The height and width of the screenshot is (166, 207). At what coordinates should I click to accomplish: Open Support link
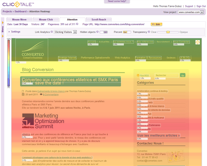click(189, 6)
